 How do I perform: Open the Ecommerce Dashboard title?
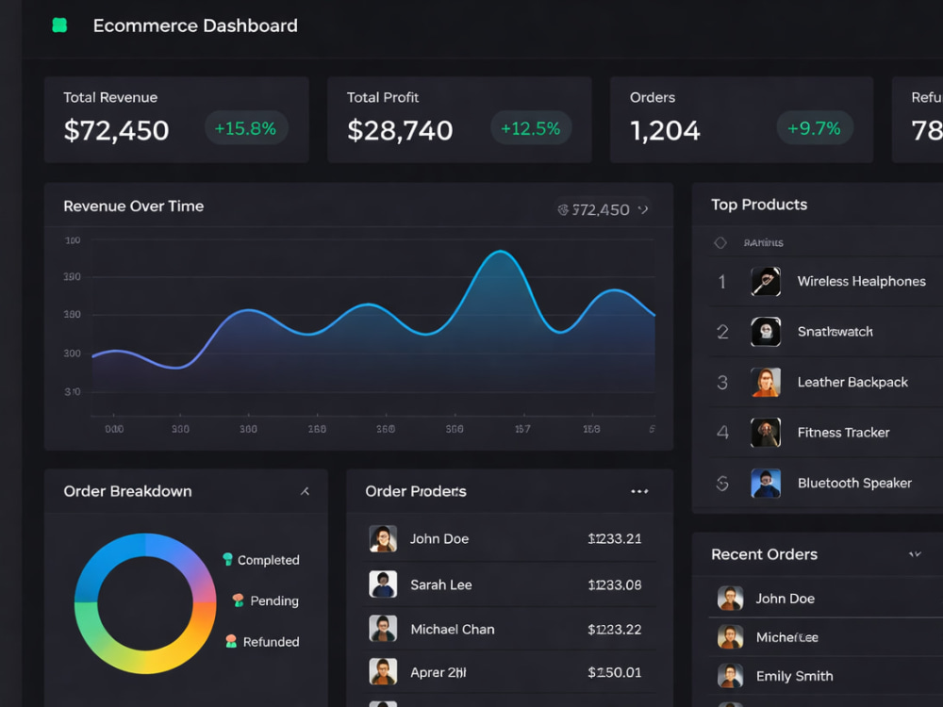195,25
